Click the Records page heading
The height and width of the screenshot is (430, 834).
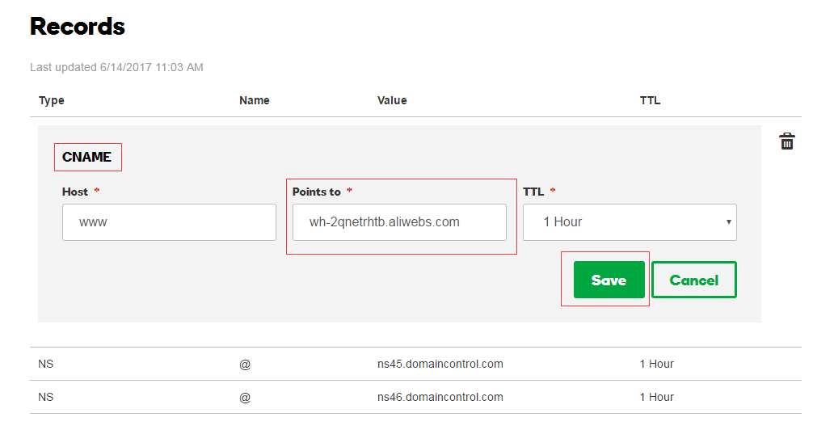click(x=78, y=26)
